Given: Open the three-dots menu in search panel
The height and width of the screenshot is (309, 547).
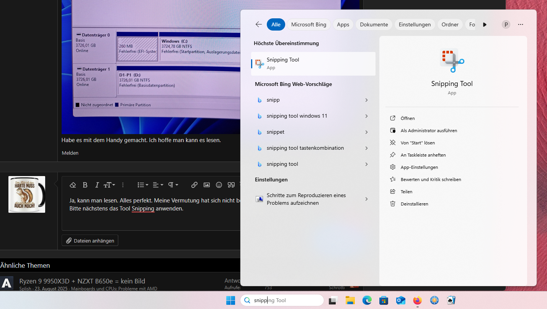Looking at the screenshot, I should [521, 24].
